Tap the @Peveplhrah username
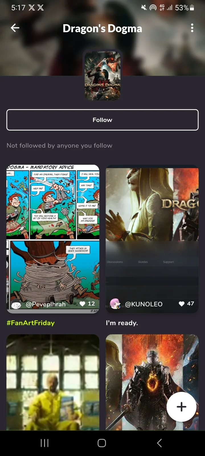Image resolution: width=205 pixels, height=456 pixels. pyautogui.click(x=46, y=304)
